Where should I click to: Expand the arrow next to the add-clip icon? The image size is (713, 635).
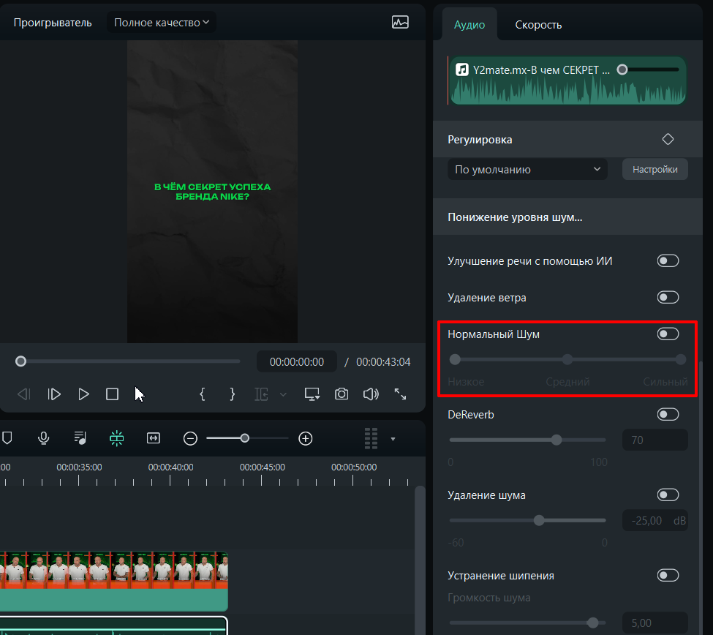coord(283,394)
